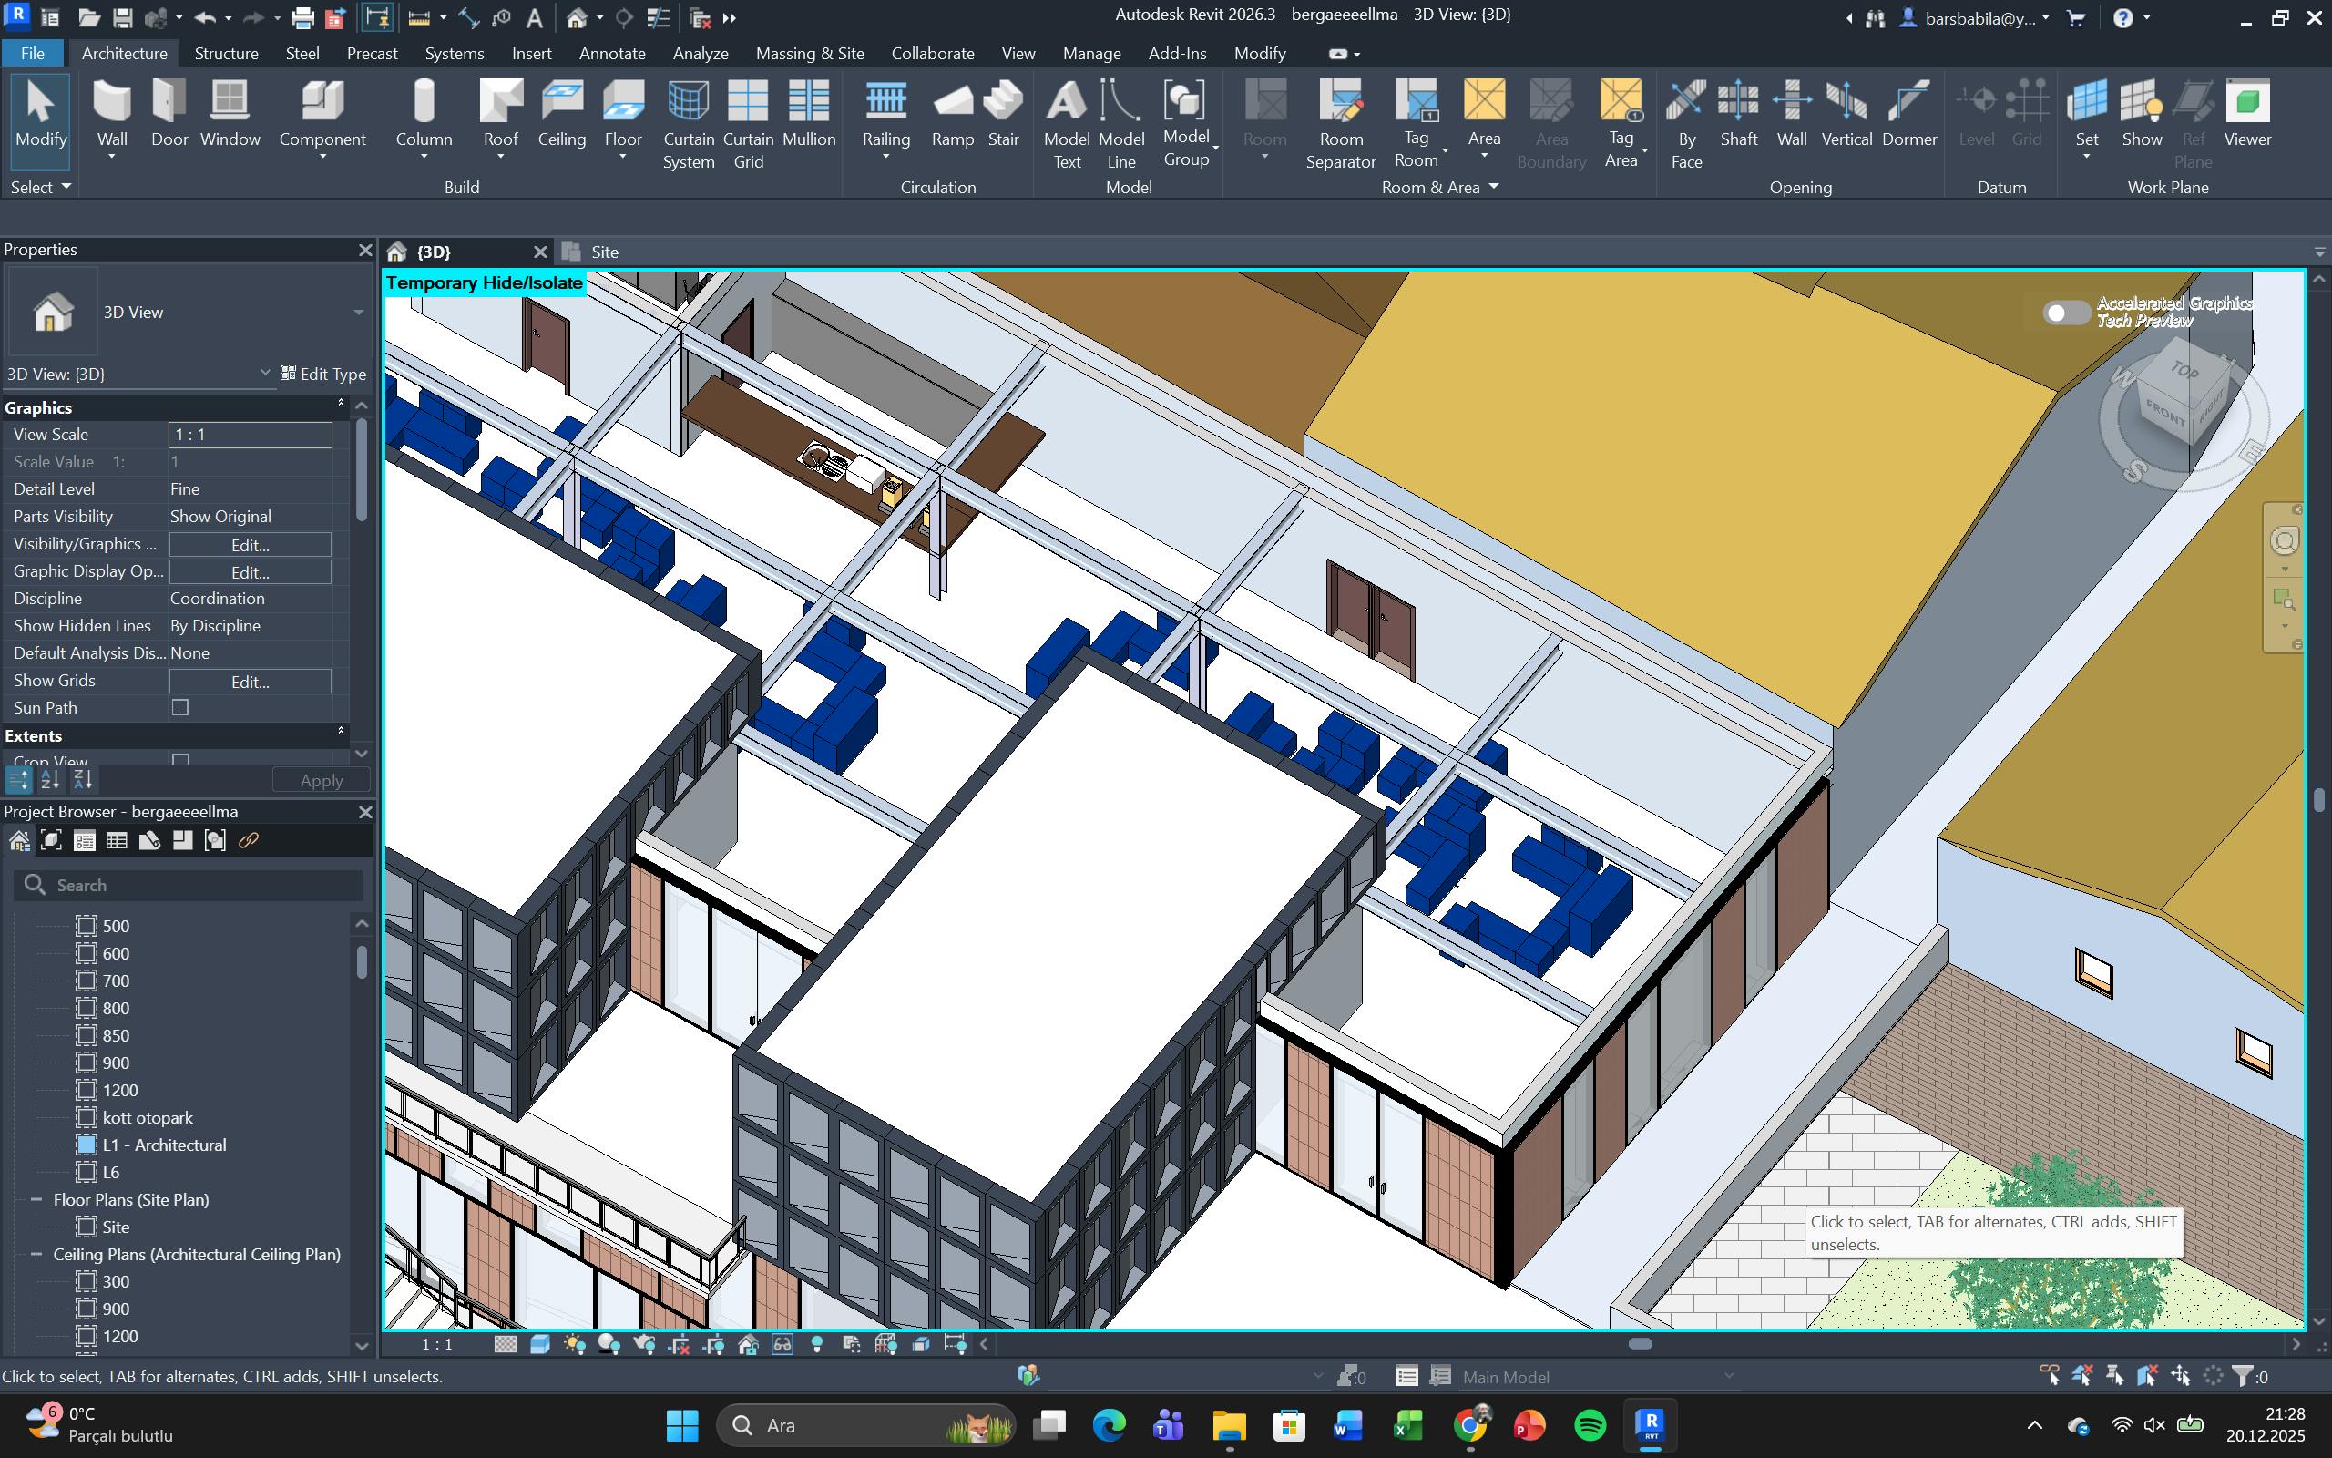Expand the Room & Area panel dropdown
The image size is (2332, 1458).
1493,187
